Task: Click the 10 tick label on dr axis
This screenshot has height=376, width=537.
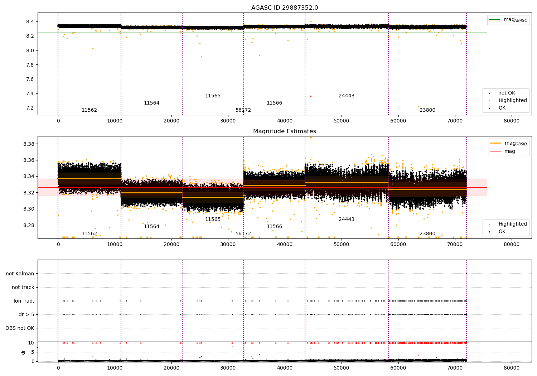Action: click(31, 343)
